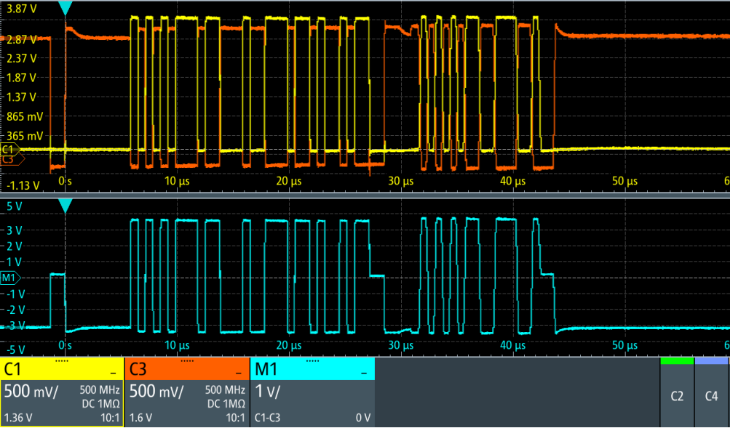Select the cyan M1 zero level marker
Viewport: 730px width, 428px height.
[9, 277]
